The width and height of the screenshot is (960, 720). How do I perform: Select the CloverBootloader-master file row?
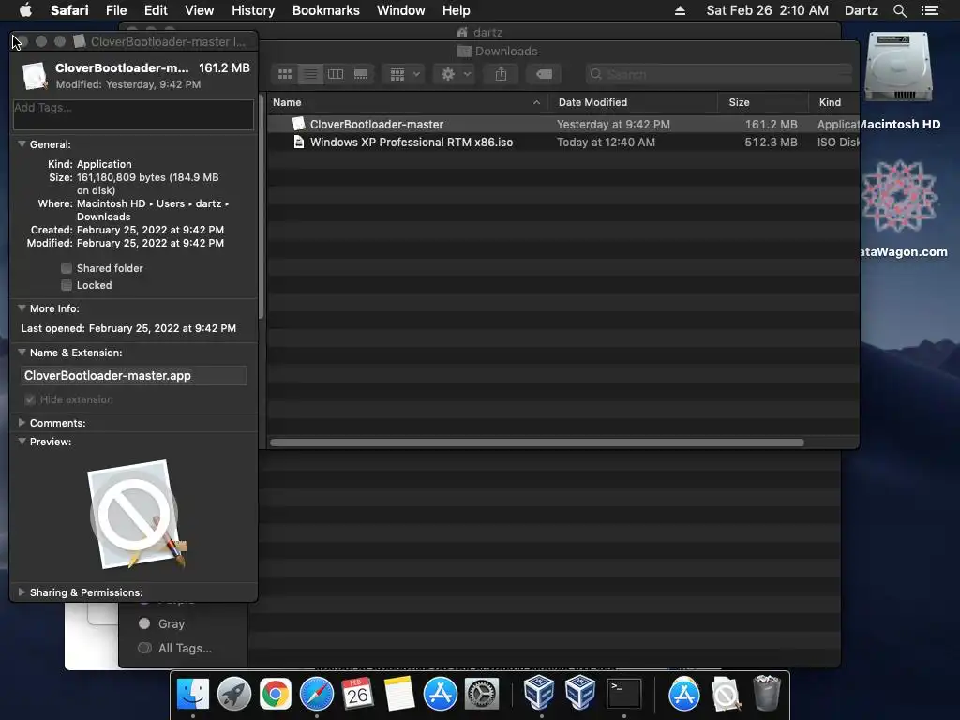[x=562, y=125]
